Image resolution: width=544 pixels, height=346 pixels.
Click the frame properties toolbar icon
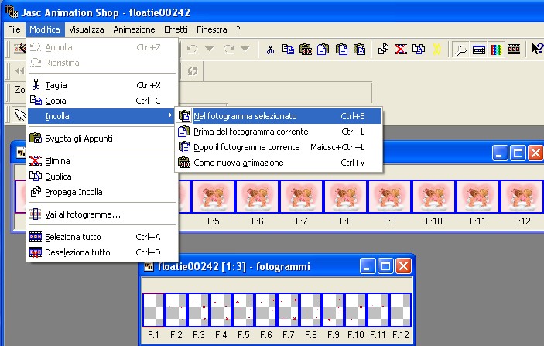(x=479, y=50)
